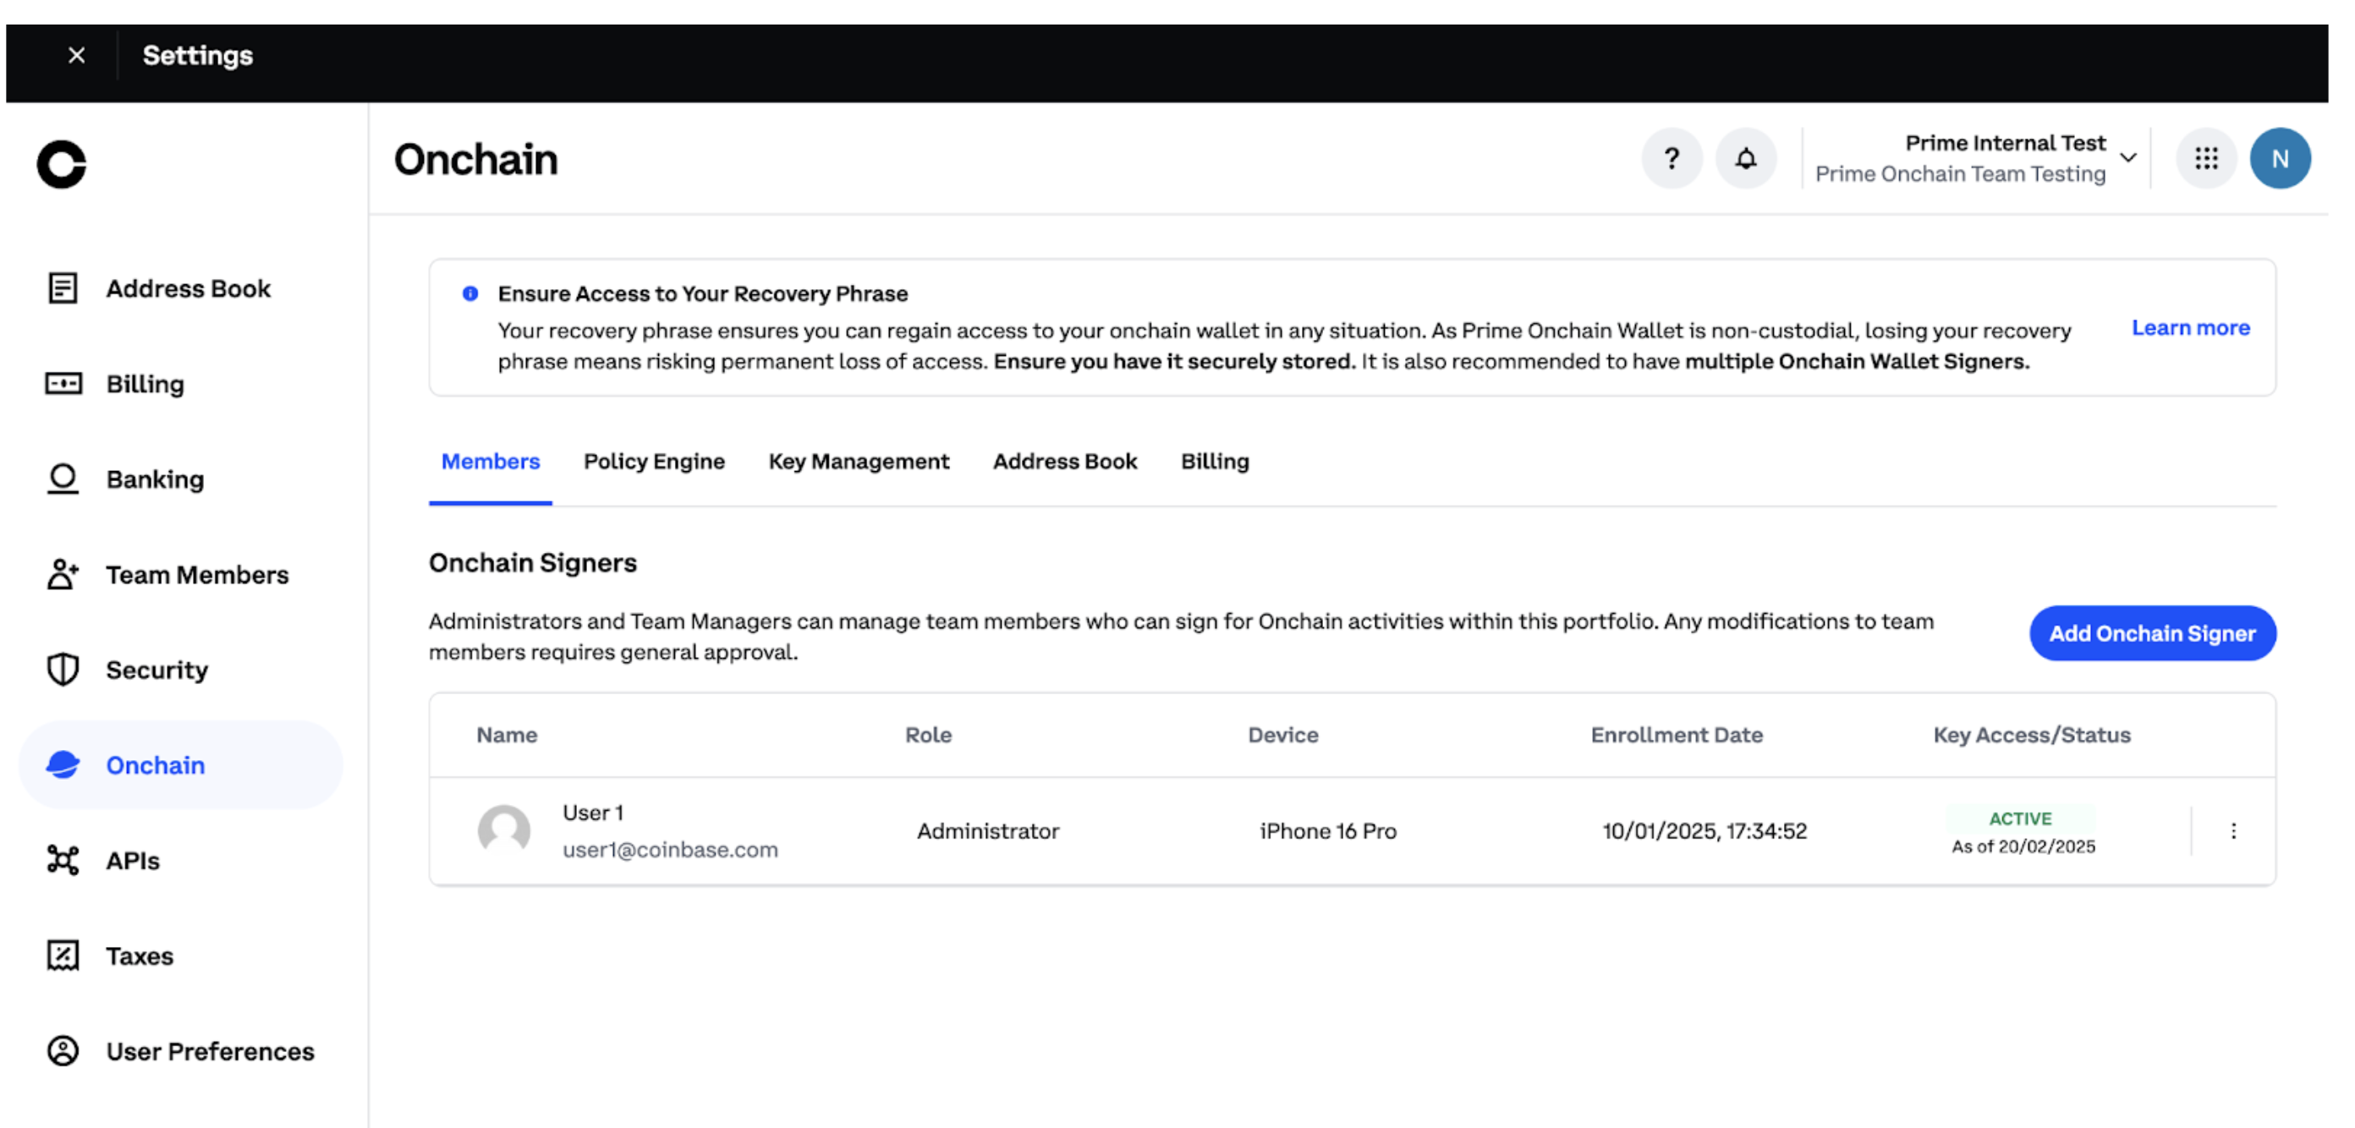The height and width of the screenshot is (1128, 2355).
Task: Open the help question mark icon
Action: [1672, 158]
